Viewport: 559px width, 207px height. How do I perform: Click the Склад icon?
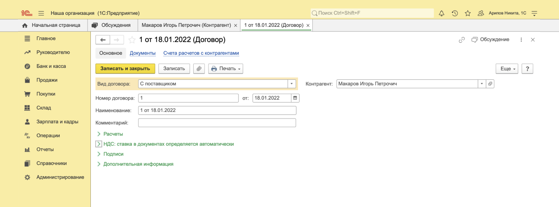[28, 108]
